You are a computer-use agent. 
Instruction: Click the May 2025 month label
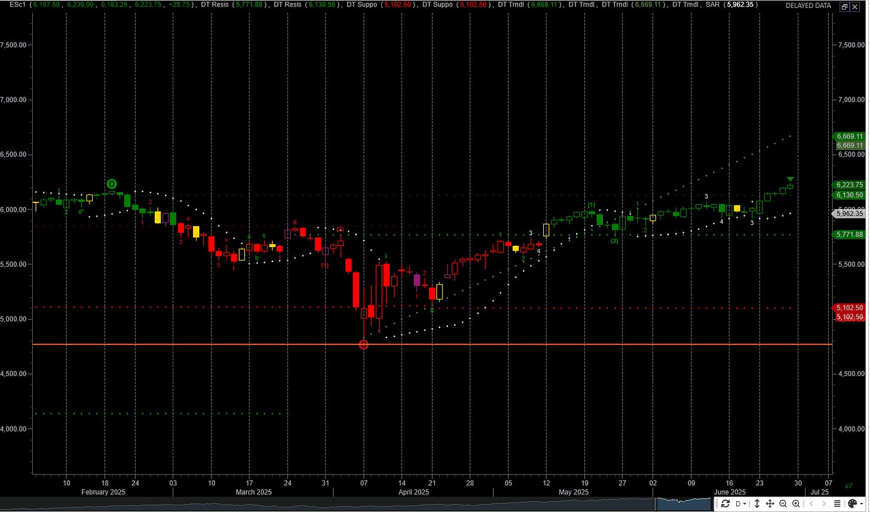pos(574,492)
